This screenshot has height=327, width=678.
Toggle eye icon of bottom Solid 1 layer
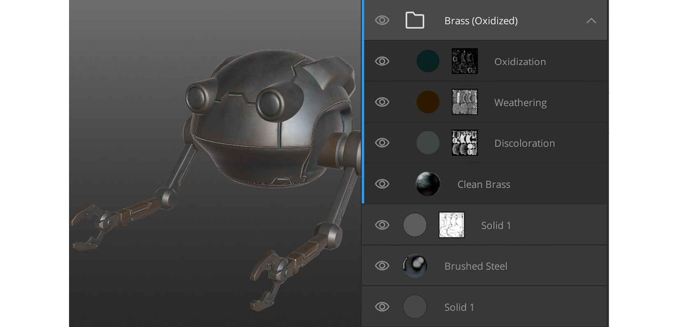[x=382, y=307]
